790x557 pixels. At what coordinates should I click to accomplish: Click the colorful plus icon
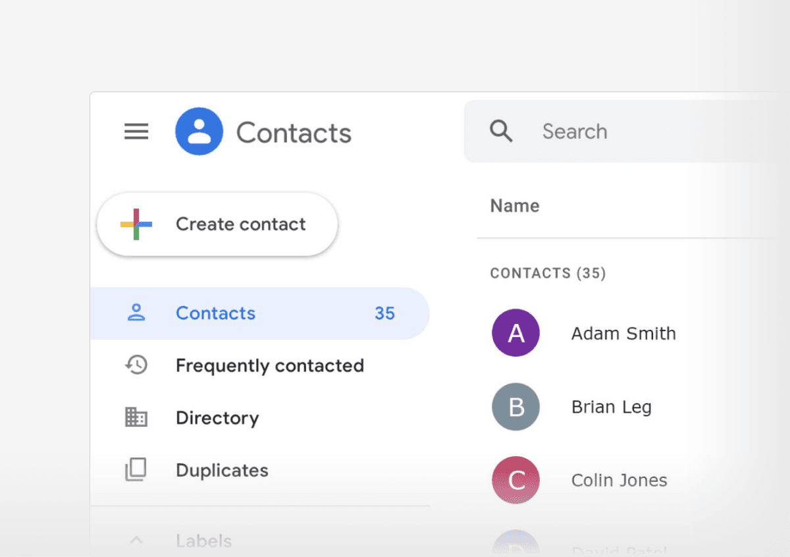tap(136, 225)
